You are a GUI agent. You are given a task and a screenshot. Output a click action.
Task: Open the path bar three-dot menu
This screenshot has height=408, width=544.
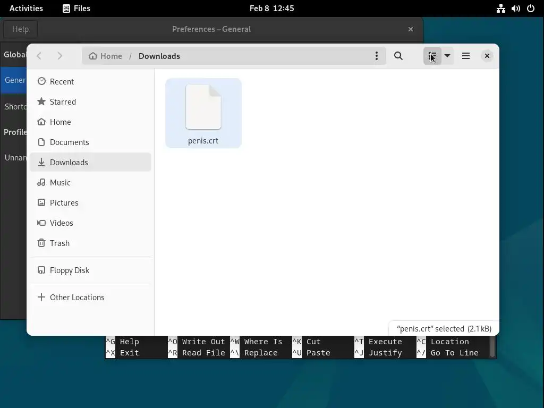pyautogui.click(x=377, y=56)
